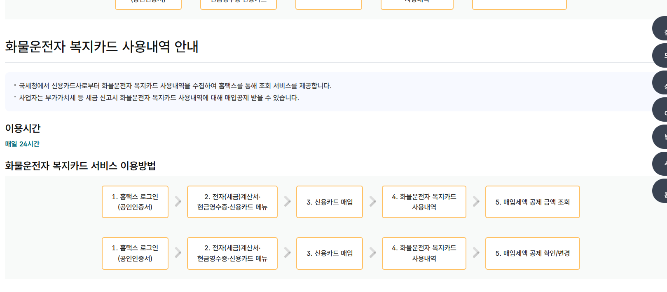Click heading '화물운전자 복지카드 서비스 이용방법'
667x292 pixels.
coord(80,166)
